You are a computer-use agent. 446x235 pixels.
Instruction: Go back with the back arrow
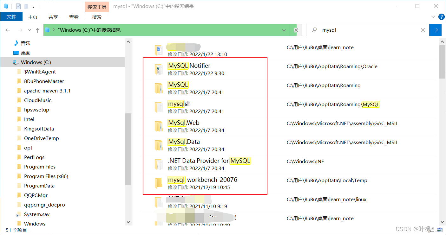pos(8,30)
